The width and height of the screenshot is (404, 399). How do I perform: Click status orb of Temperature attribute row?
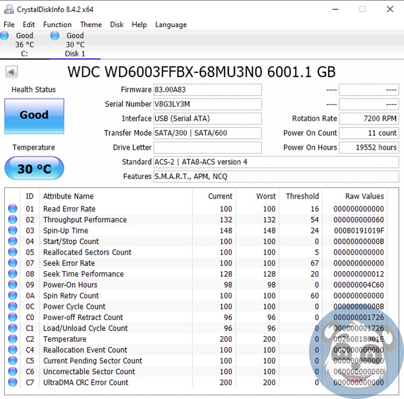tap(13, 339)
